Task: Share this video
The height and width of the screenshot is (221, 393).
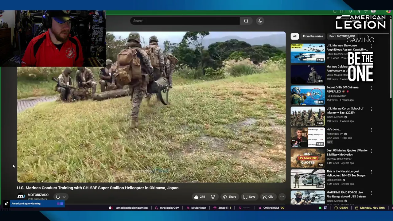Action: [229, 197]
